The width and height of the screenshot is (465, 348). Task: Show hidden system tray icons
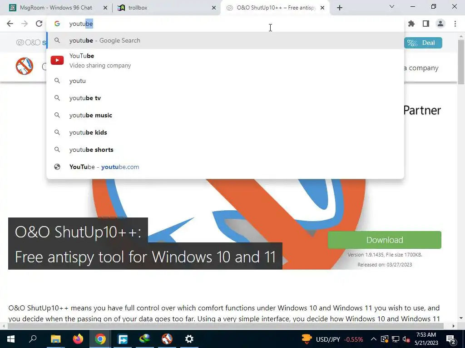coord(374,339)
